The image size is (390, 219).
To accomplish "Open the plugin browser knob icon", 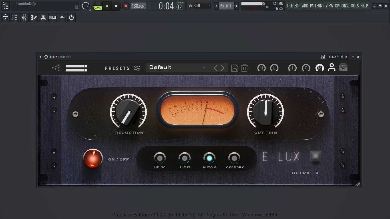I will click(43, 18).
